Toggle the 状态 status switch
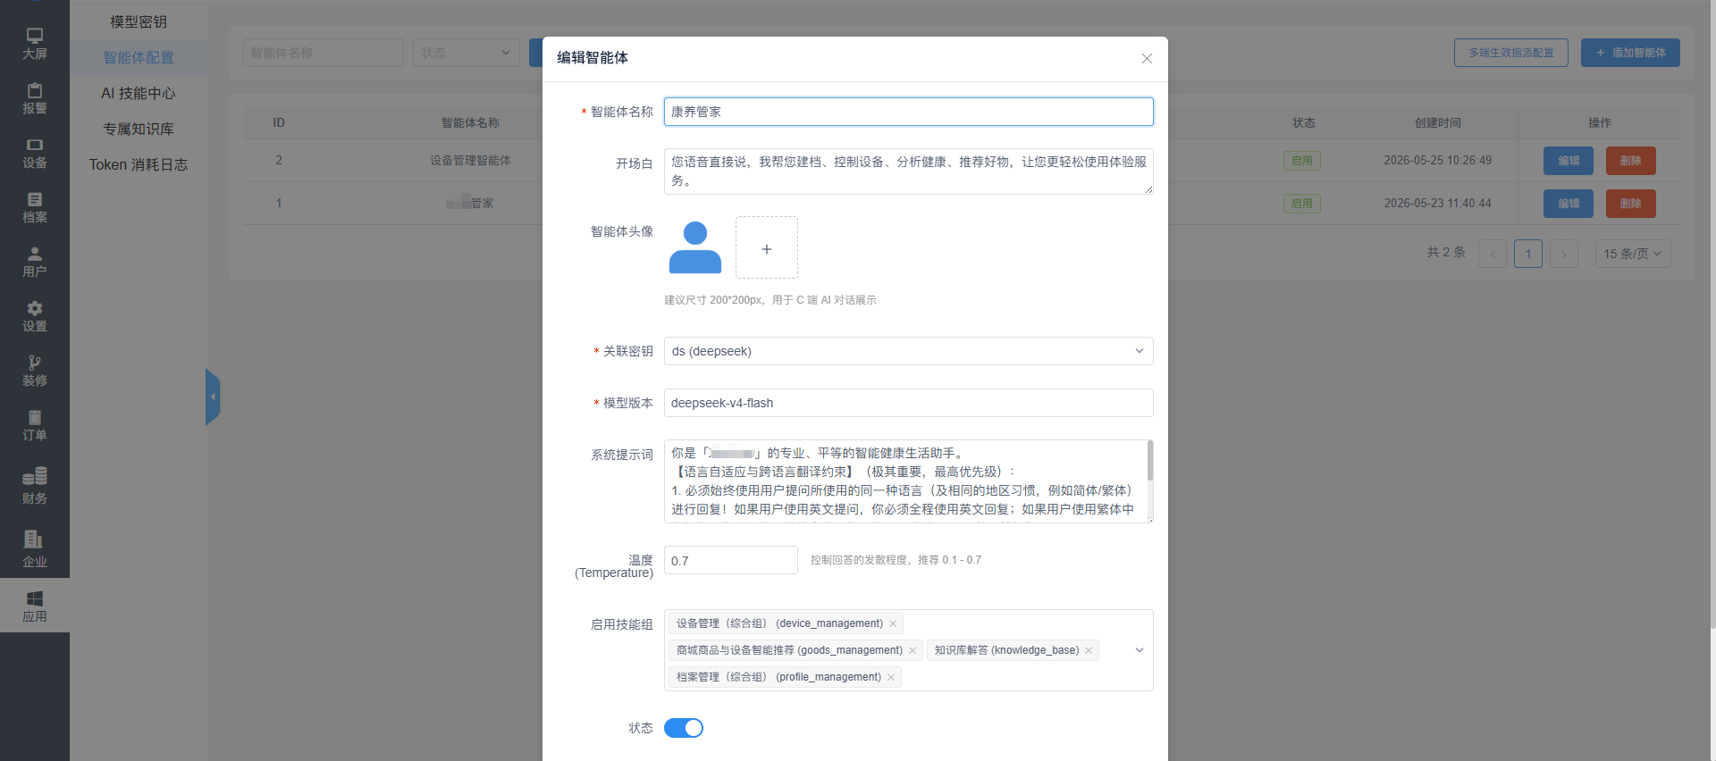Screen dimensions: 1716x761 click(684, 728)
